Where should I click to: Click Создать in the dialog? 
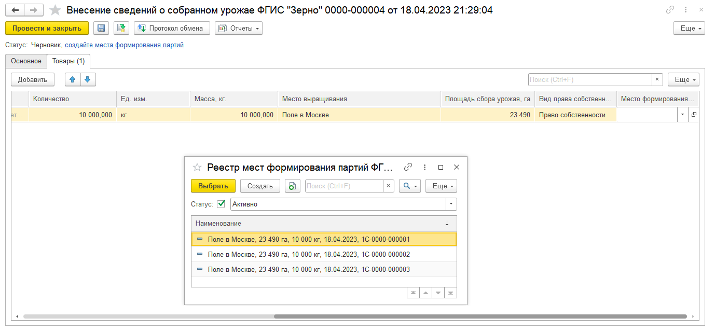click(260, 186)
